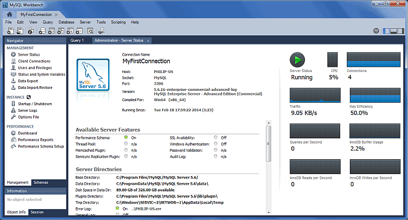Toggle the bottom output panel visibility

[394, 31]
